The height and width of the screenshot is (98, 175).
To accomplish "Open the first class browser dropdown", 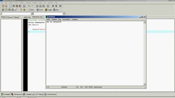I will (32, 14).
